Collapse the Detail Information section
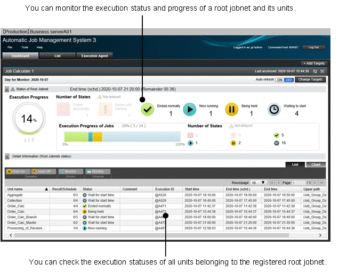This screenshot has height=272, width=347. click(7, 156)
